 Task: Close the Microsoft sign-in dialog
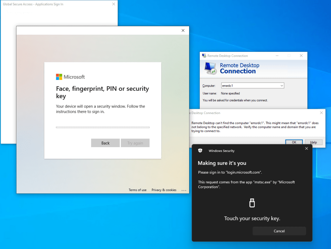(x=183, y=31)
